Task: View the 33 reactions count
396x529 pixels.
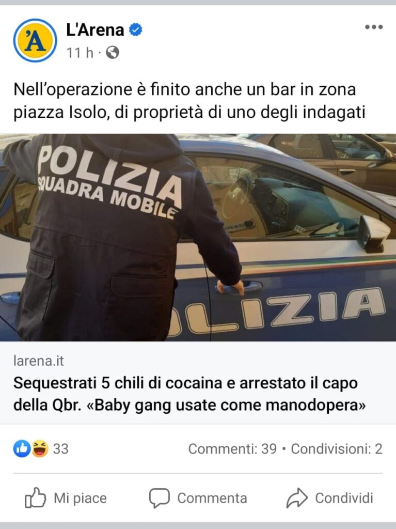Action: 61,449
